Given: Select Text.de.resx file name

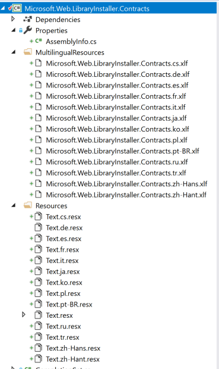Looking at the screenshot, I should (x=64, y=228).
